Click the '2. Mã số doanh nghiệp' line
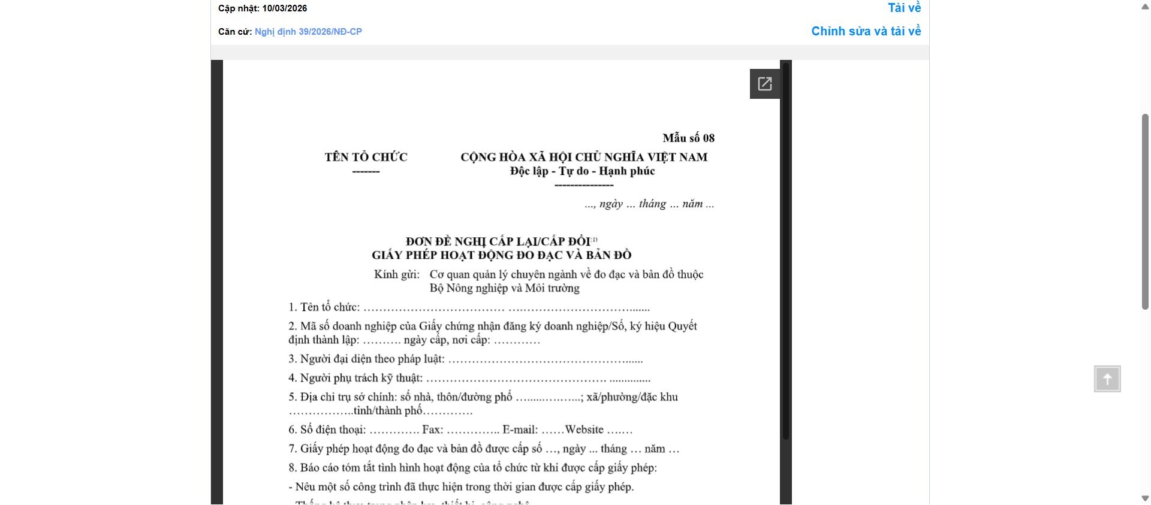 (x=493, y=333)
